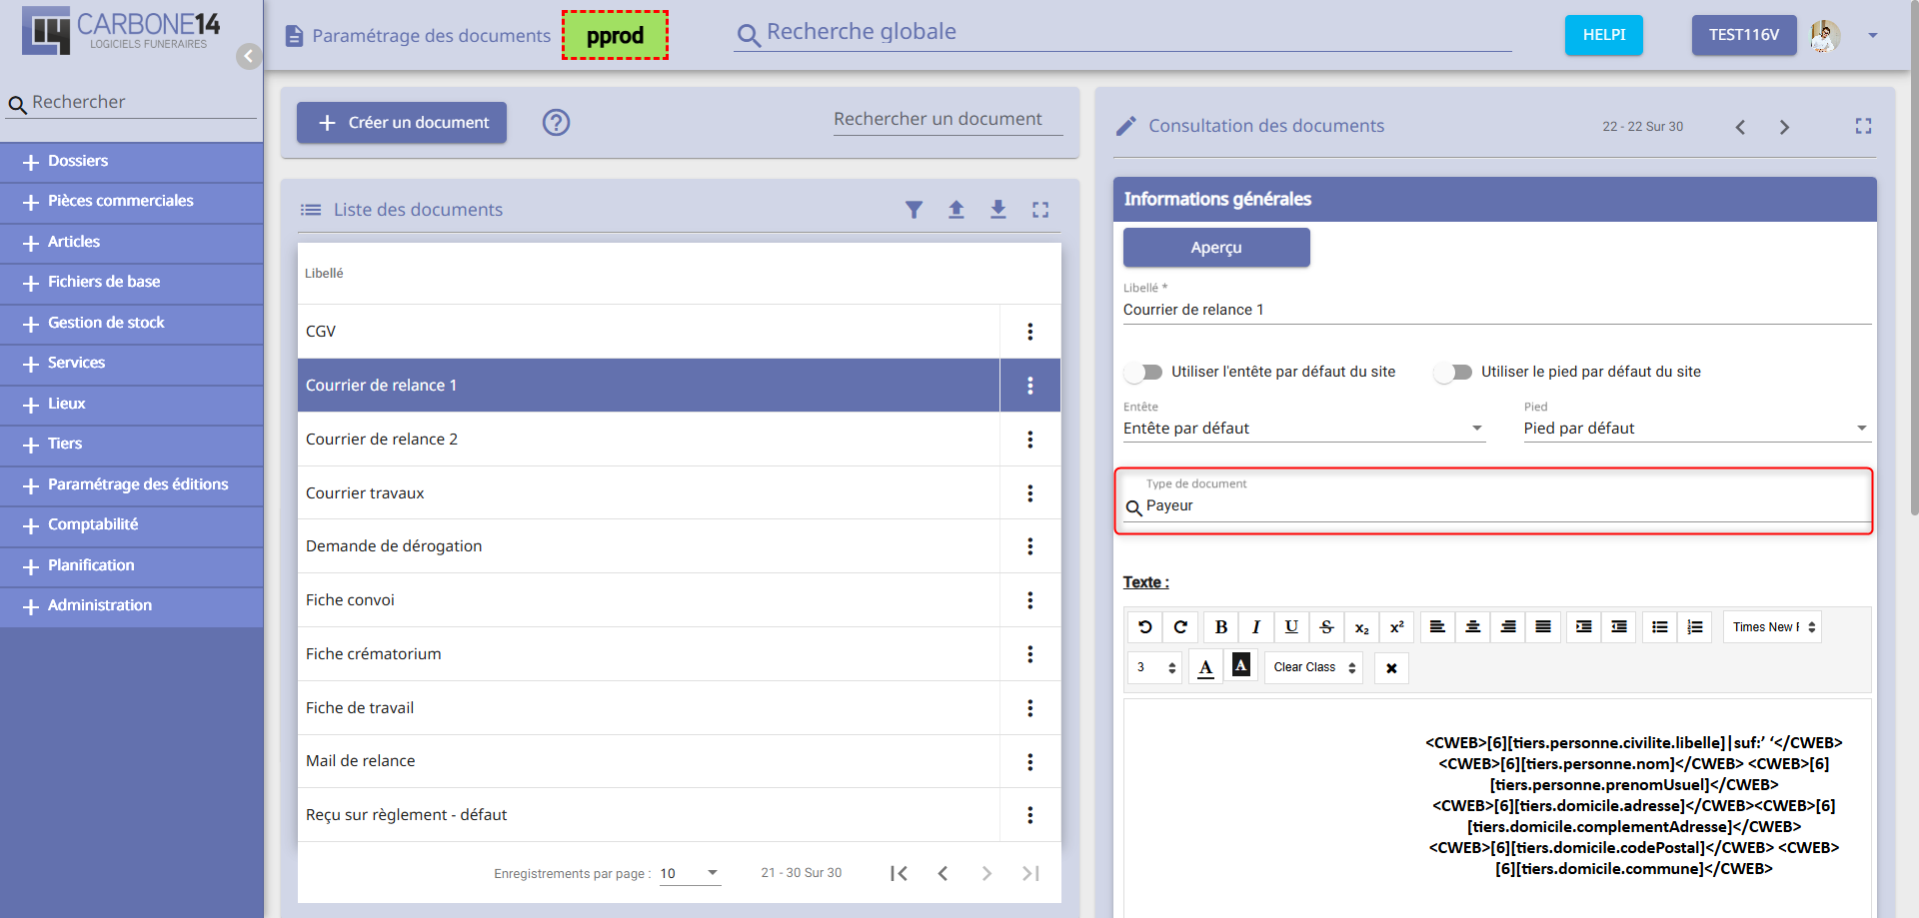Viewport: 1919px width, 918px height.
Task: Click the download arrow icon in document list
Action: (998, 210)
